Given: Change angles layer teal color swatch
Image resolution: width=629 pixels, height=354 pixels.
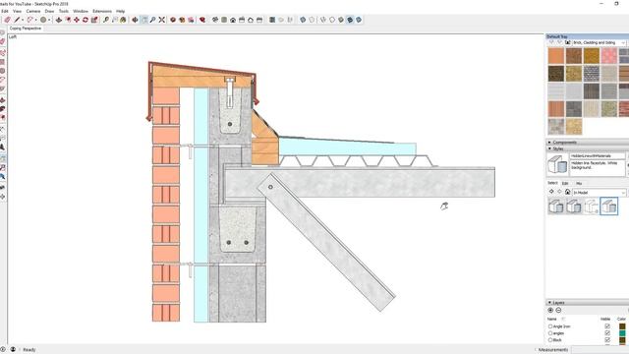Looking at the screenshot, I should click(622, 333).
